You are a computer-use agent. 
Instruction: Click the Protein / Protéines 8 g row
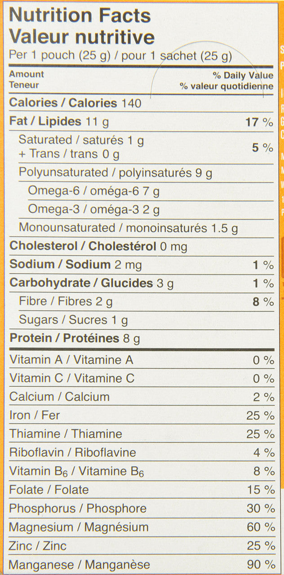coord(75,338)
